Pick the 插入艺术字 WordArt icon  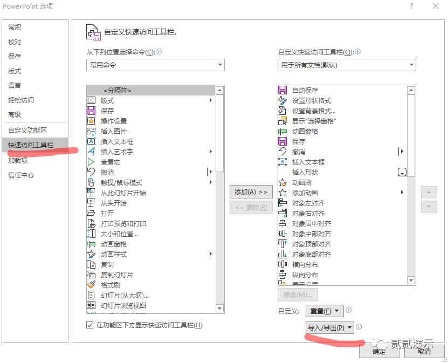(91, 152)
